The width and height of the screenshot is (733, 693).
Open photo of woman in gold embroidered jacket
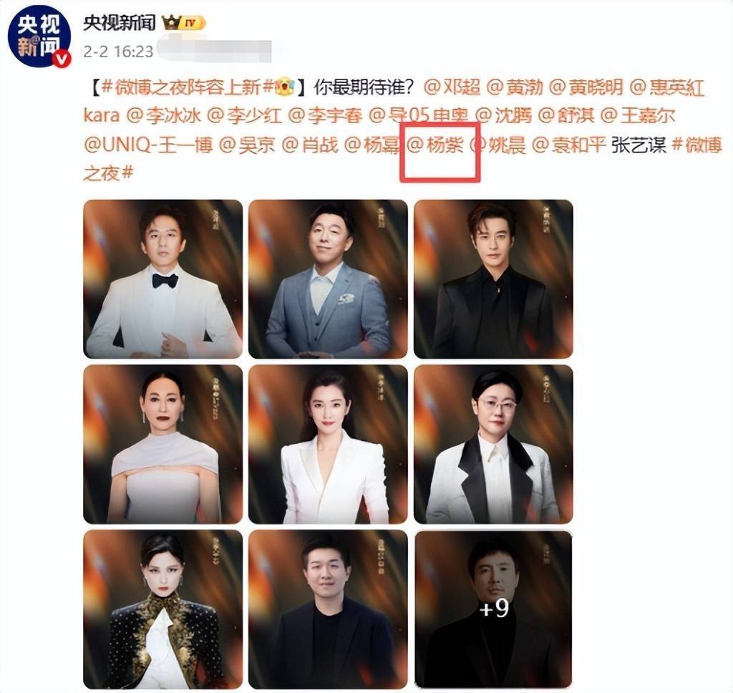click(162, 609)
